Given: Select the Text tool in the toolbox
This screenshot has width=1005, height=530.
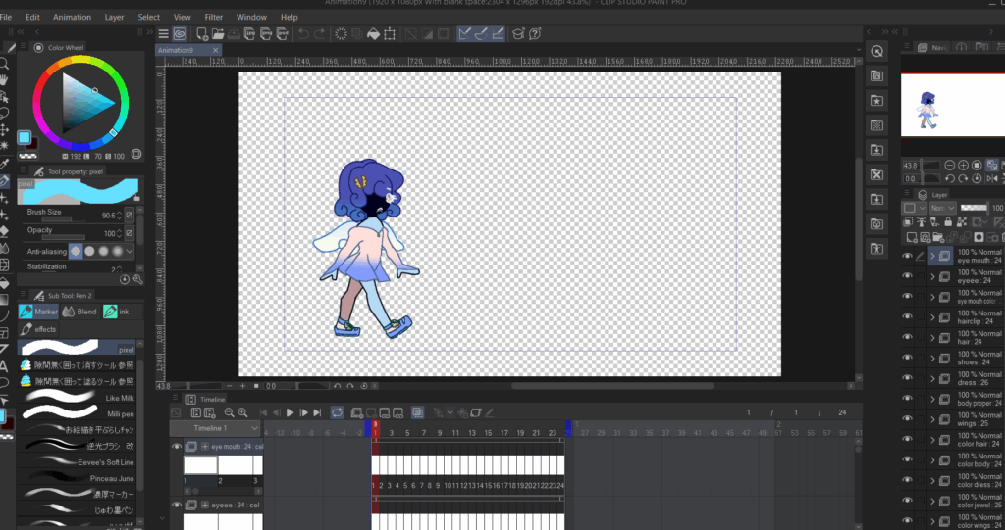Looking at the screenshot, I should click(x=5, y=365).
